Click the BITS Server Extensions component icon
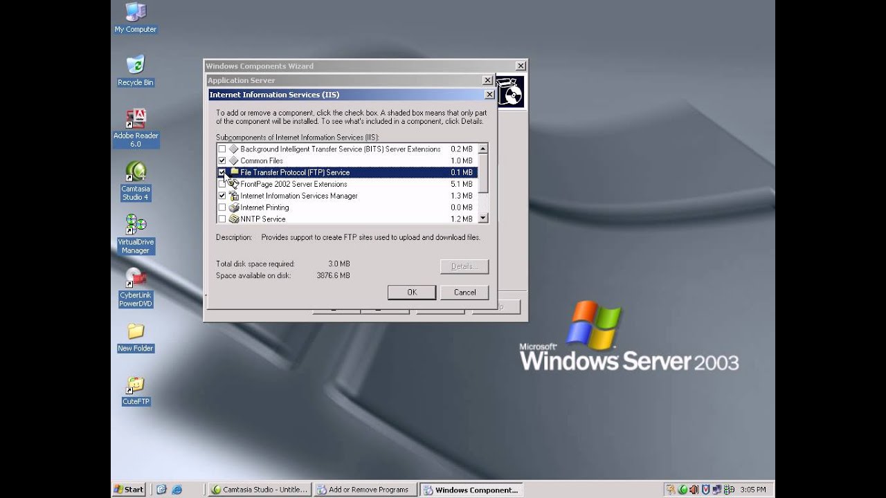Screen dimensions: 886x498 [234, 149]
